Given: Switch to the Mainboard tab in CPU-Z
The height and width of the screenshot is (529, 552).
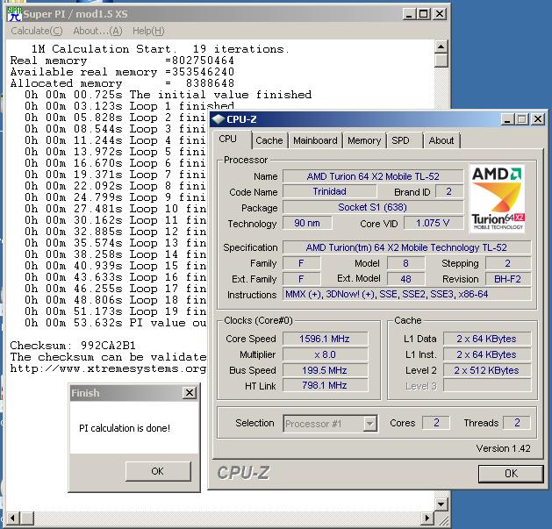Looking at the screenshot, I should [315, 140].
